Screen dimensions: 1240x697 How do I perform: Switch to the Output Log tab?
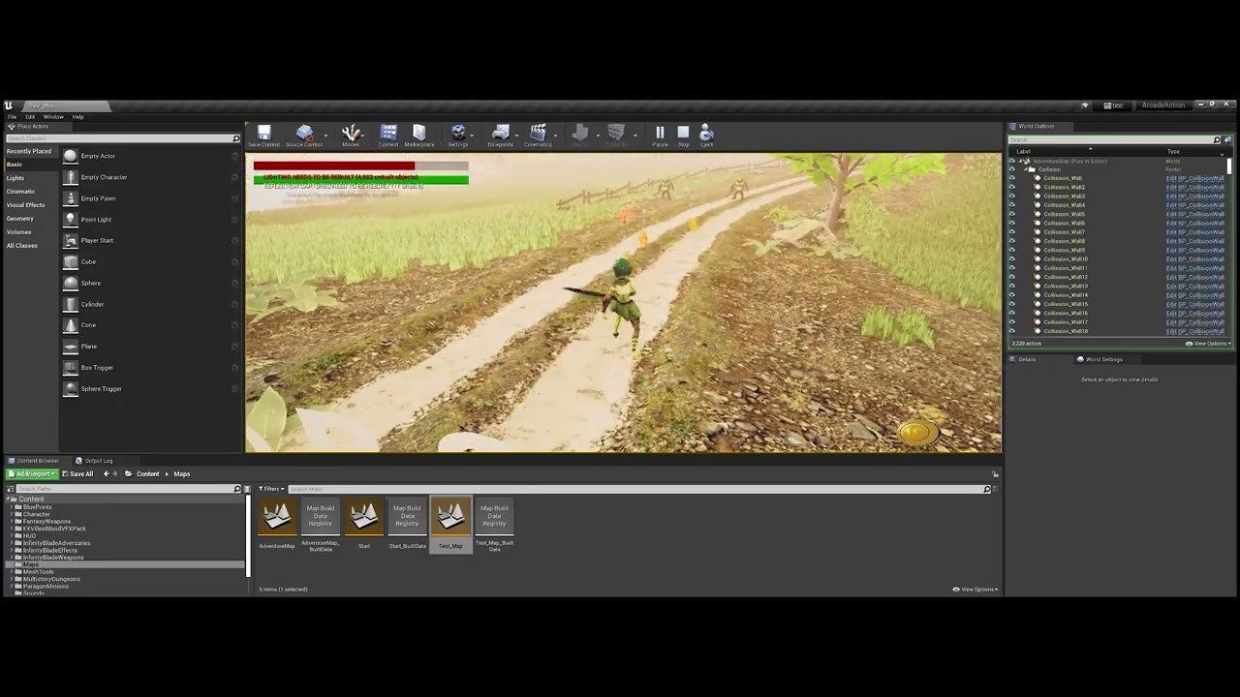tap(98, 461)
